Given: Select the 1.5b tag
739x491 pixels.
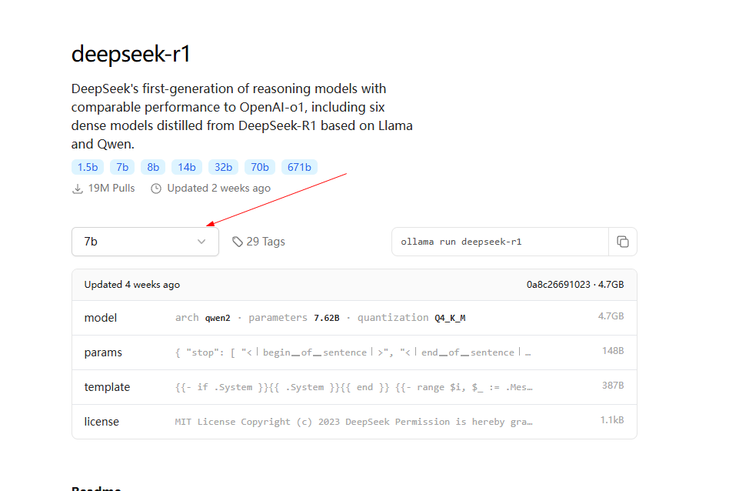Looking at the screenshot, I should pyautogui.click(x=88, y=167).
